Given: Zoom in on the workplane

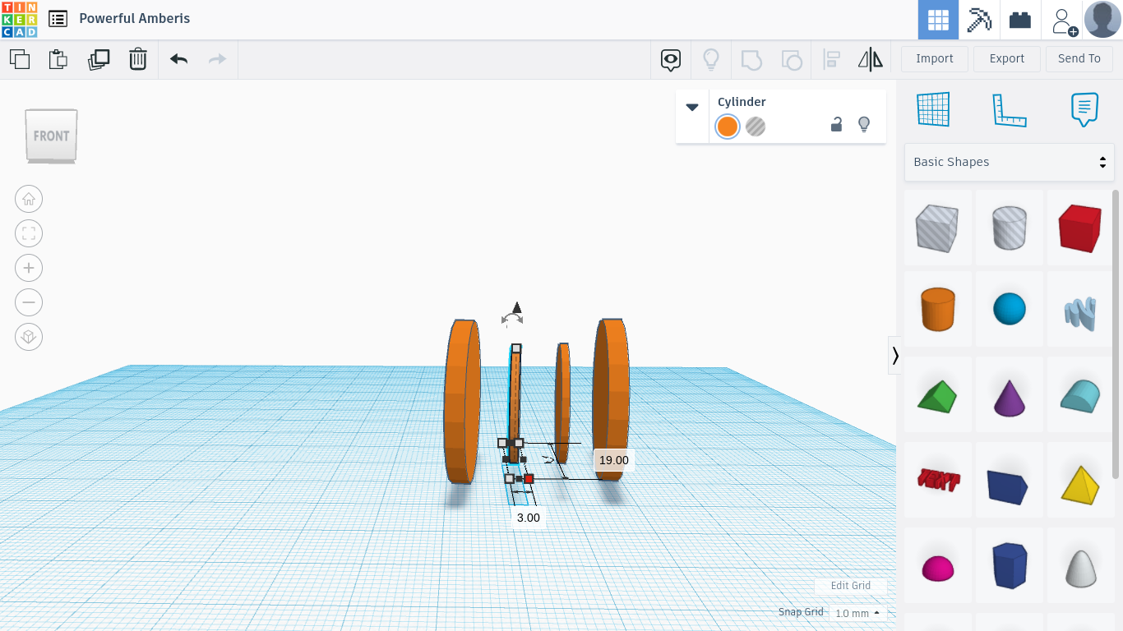Looking at the screenshot, I should click(29, 268).
